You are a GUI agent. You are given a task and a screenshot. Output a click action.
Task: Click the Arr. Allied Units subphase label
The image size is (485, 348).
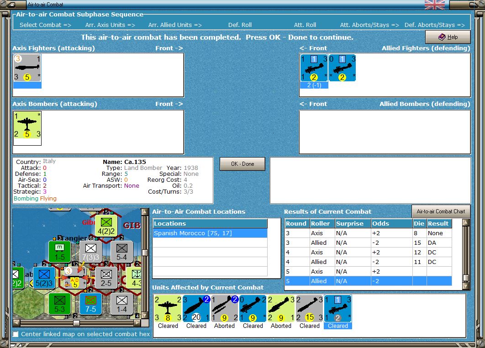(x=175, y=25)
